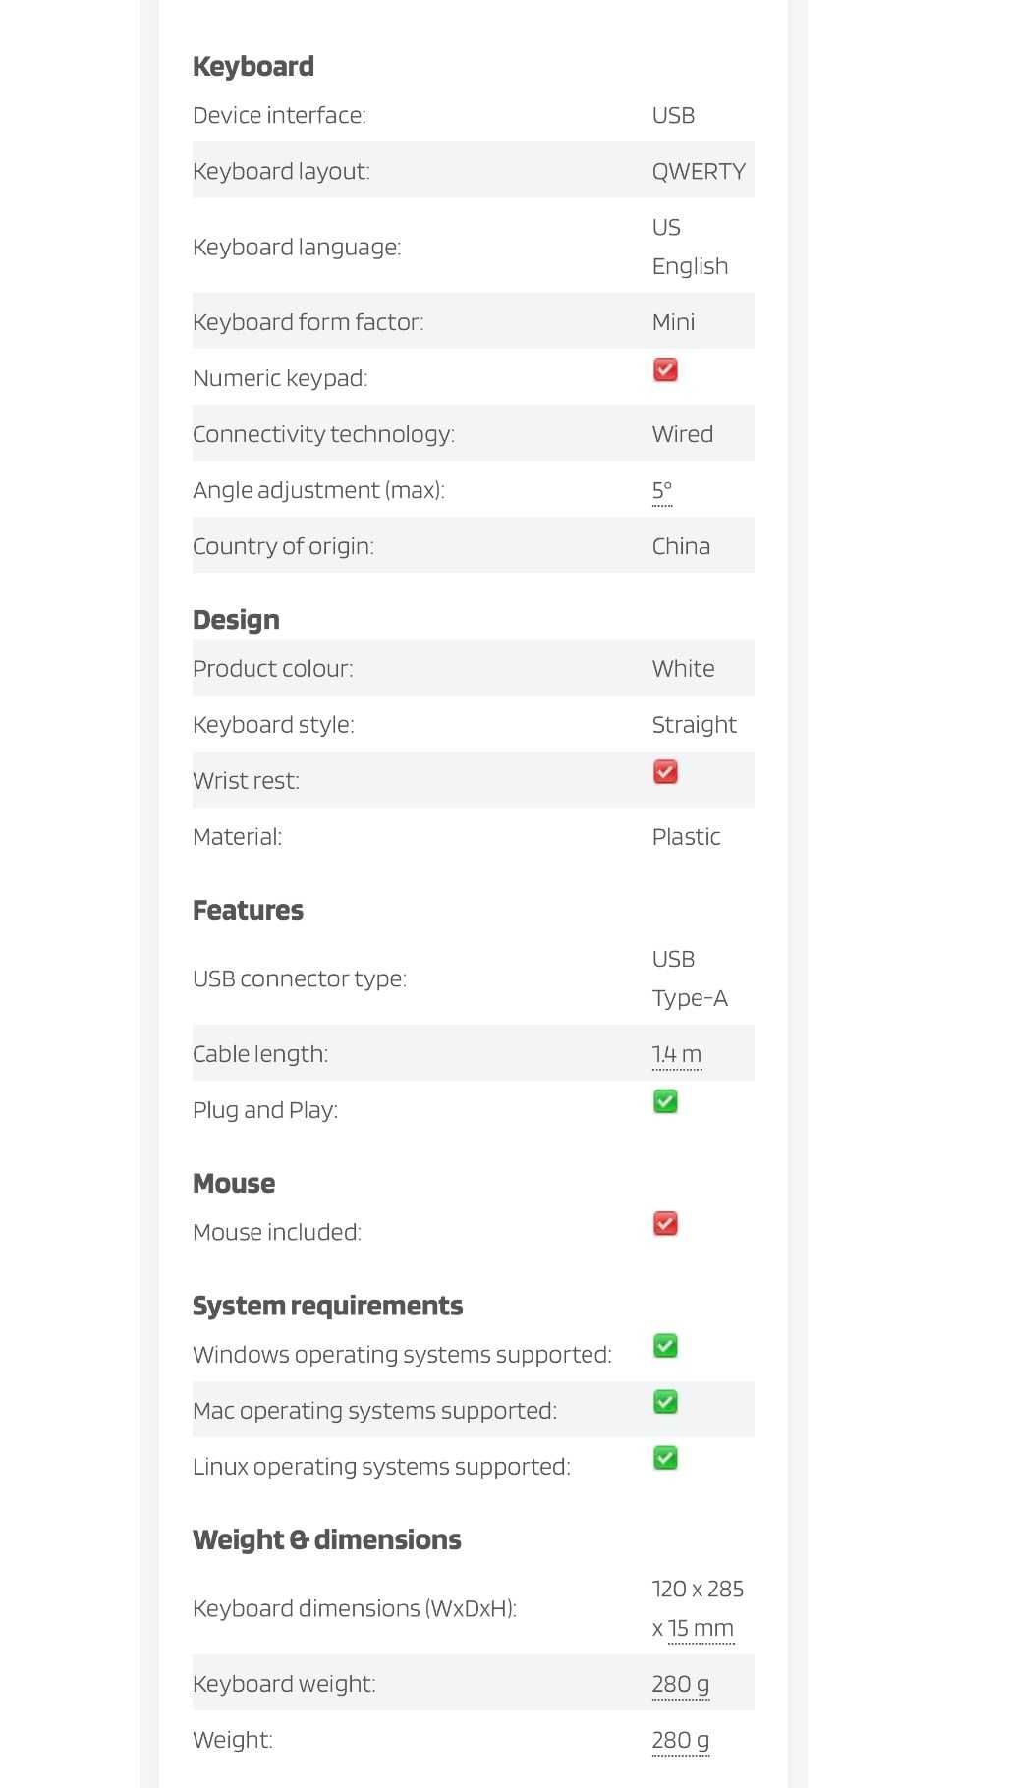
Task: Click the Keyboard section heading
Action: (253, 66)
